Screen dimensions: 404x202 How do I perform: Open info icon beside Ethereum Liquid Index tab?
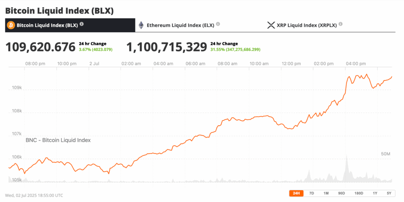[218, 24]
